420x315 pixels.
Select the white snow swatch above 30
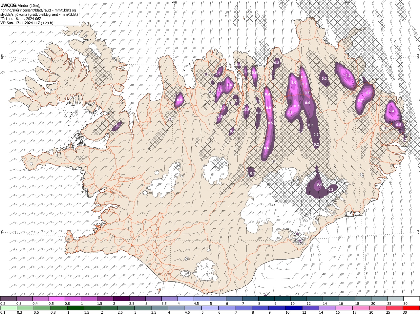click(411, 299)
